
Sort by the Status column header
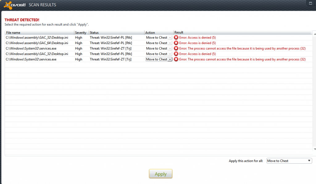[116, 33]
